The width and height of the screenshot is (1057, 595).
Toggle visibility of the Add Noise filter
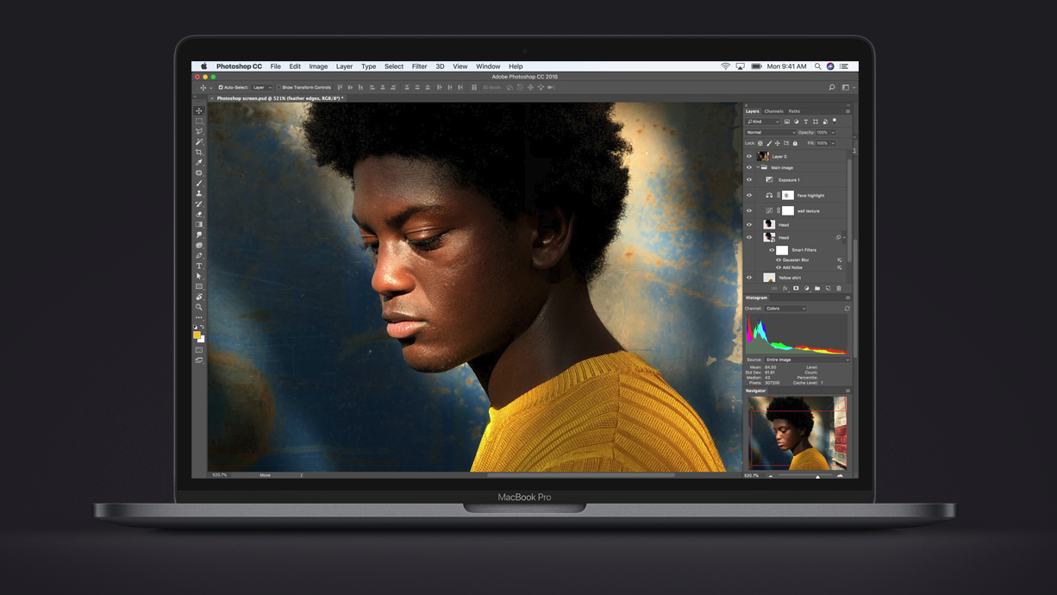point(779,268)
